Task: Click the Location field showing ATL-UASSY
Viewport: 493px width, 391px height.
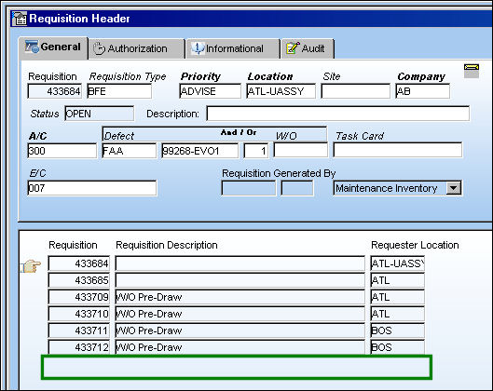Action: tap(281, 91)
